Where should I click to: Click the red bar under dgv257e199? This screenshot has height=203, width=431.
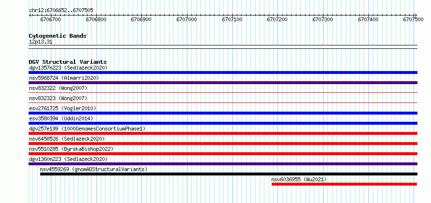click(223, 133)
